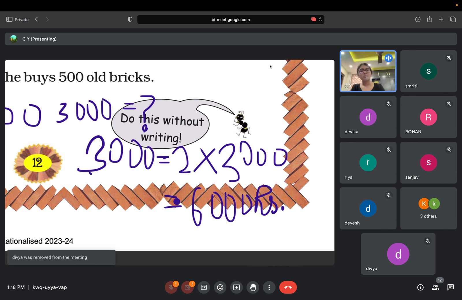Click the Safari share icon
This screenshot has height=300, width=462.
[429, 19]
